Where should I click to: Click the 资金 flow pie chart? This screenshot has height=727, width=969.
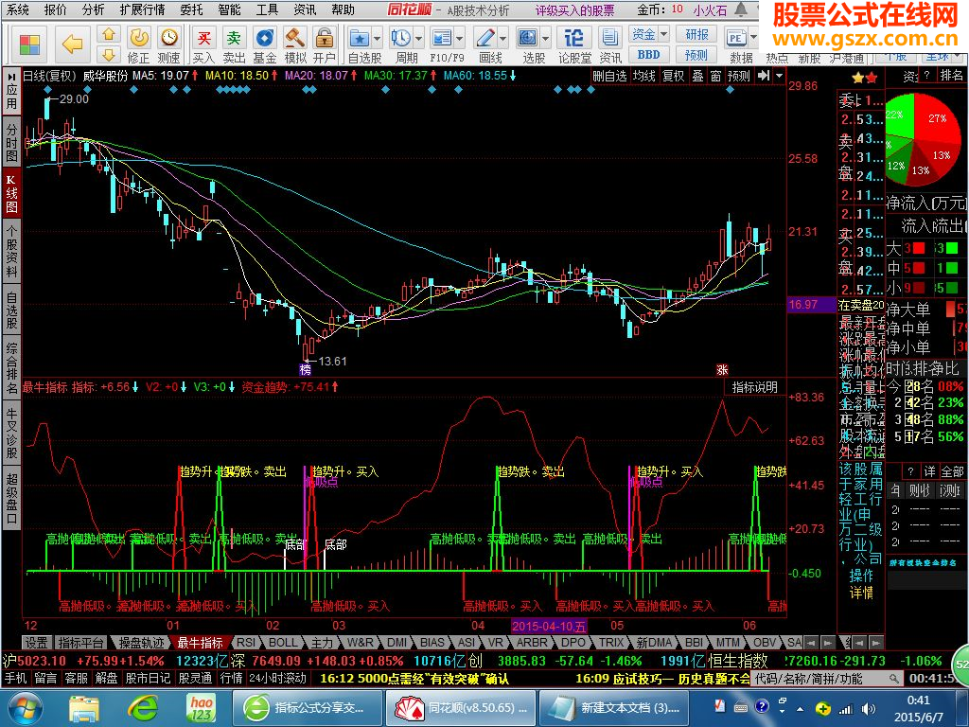[923, 139]
